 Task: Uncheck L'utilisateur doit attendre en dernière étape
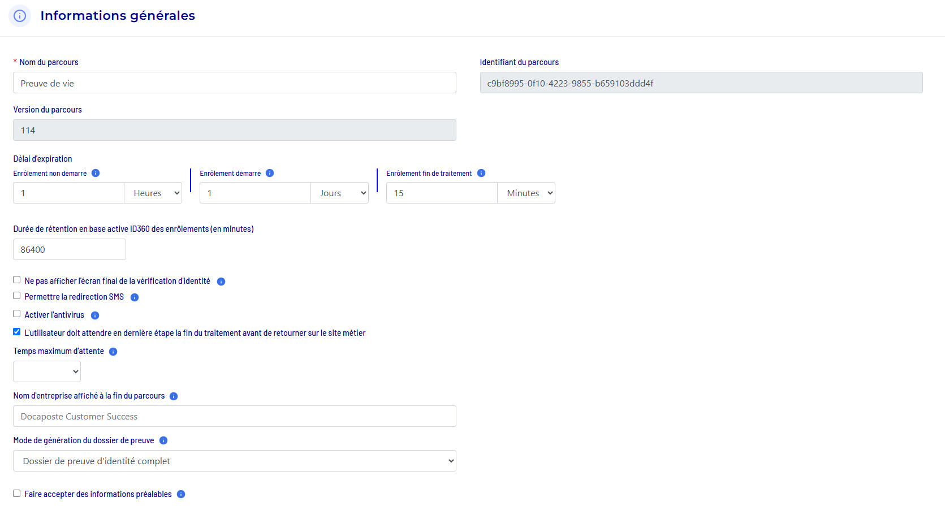17,332
